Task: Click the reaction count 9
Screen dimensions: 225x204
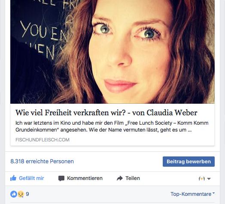Action: [x=27, y=194]
